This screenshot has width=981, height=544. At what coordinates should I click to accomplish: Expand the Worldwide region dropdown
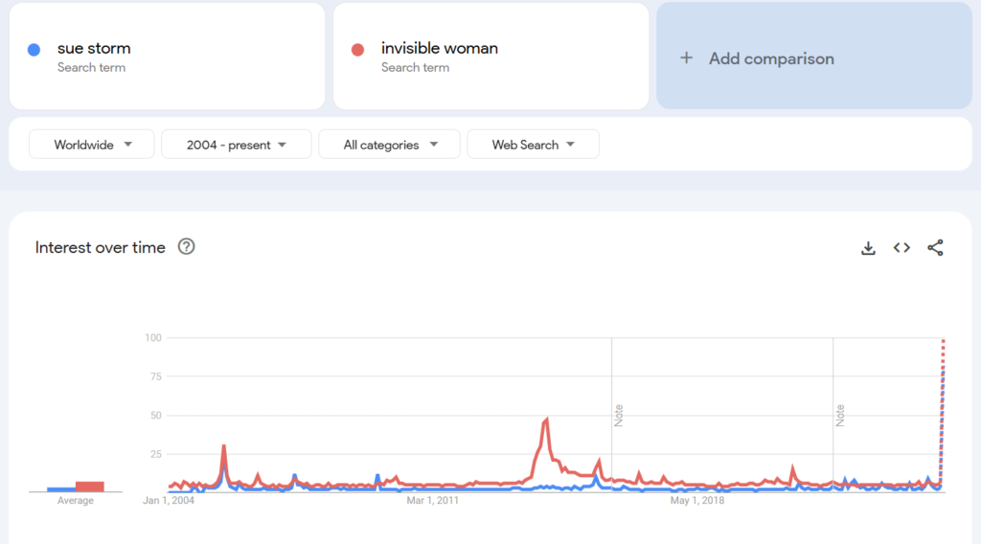(x=92, y=145)
